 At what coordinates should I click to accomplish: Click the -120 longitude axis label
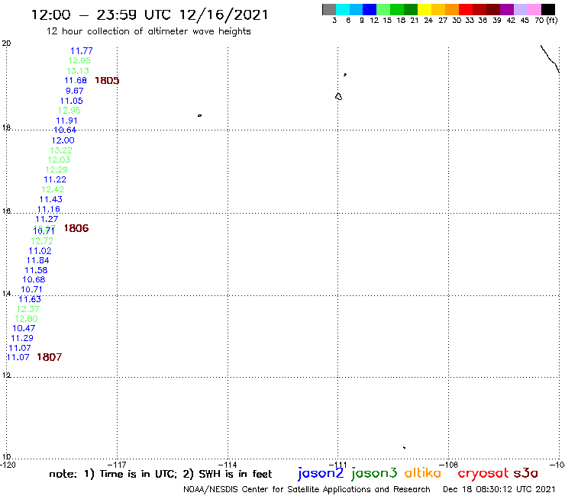click(8, 465)
